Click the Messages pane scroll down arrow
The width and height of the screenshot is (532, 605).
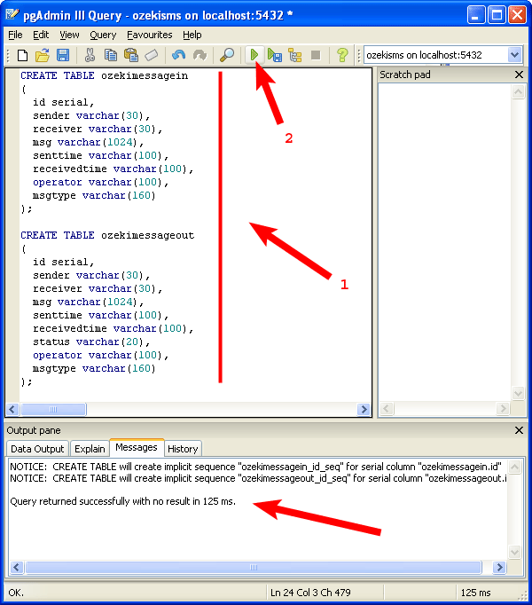(515, 552)
